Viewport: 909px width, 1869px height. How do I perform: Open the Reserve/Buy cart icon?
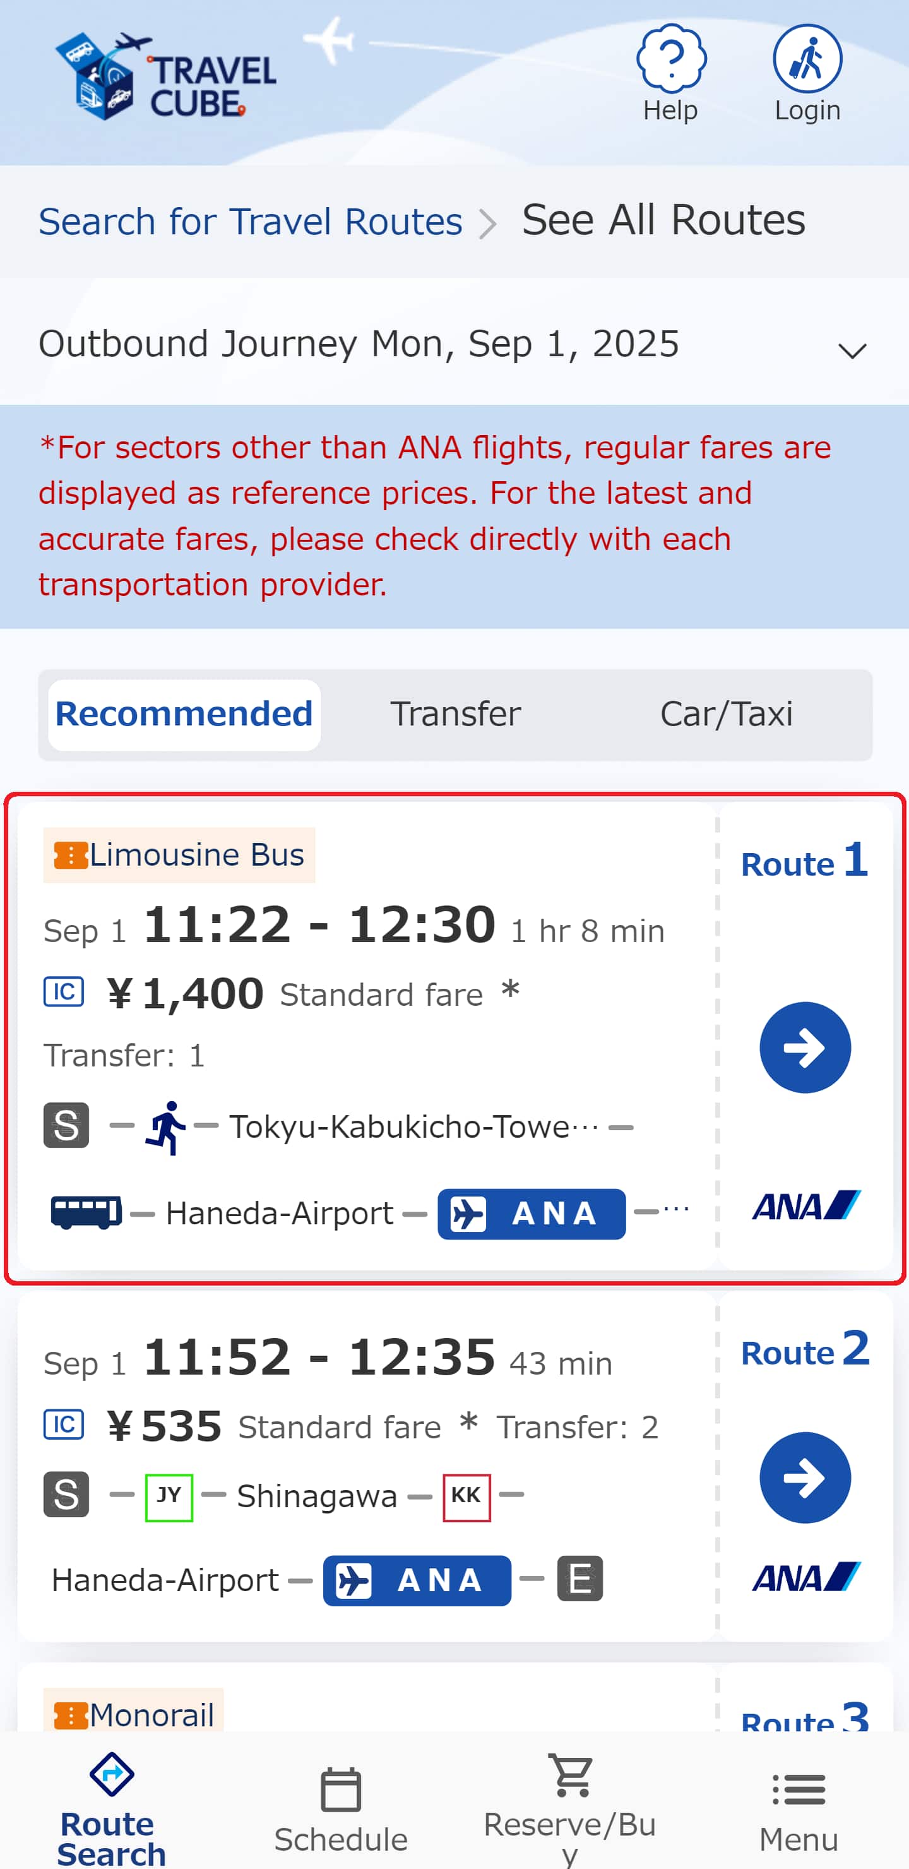571,1775
